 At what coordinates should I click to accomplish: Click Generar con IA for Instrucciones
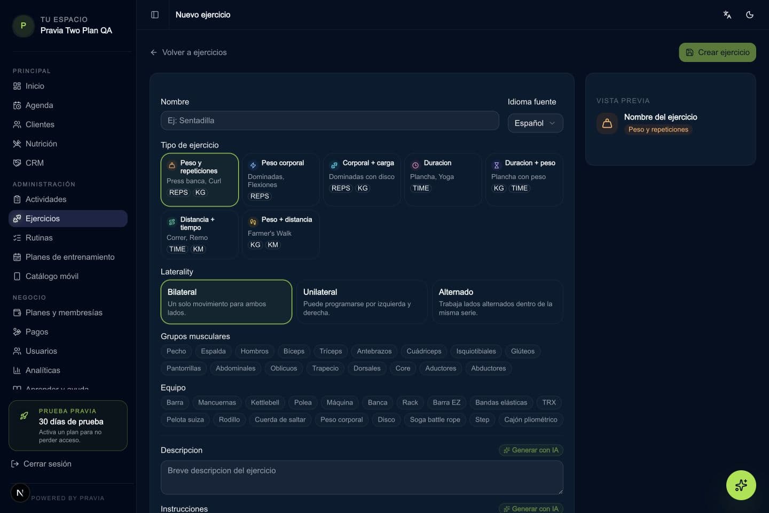tap(531, 508)
